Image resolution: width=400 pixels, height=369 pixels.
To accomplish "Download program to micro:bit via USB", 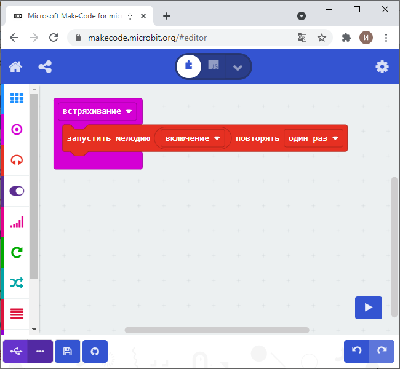I will tap(15, 351).
